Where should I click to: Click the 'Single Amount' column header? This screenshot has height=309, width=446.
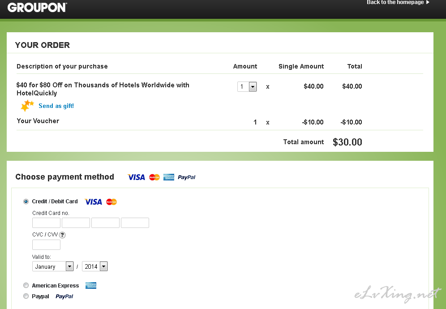pos(301,66)
